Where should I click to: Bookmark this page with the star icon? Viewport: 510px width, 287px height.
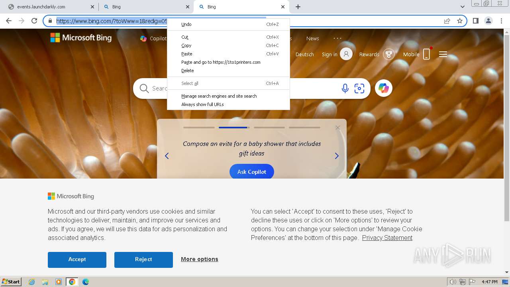(460, 21)
